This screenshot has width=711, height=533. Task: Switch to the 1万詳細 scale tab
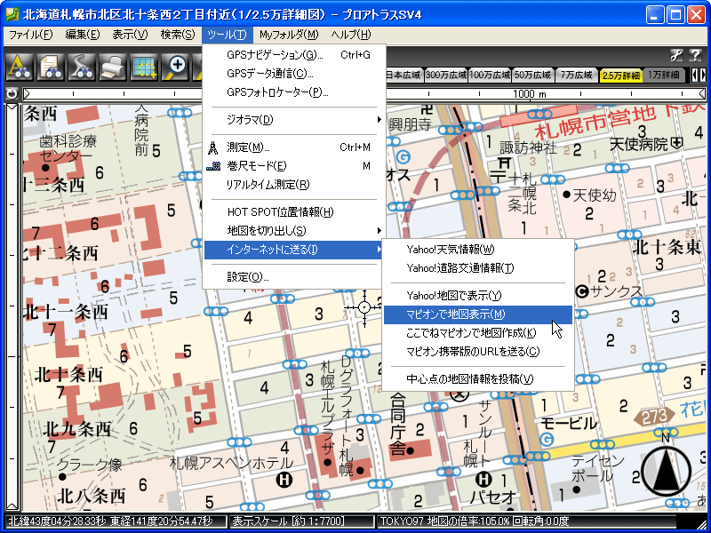pyautogui.click(x=663, y=76)
